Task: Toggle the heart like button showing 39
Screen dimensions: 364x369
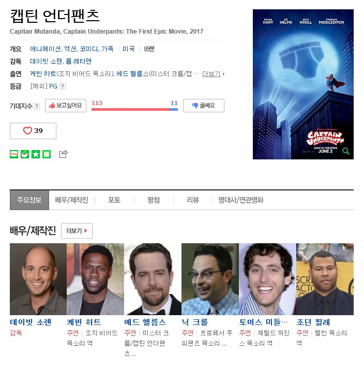Action: [33, 131]
